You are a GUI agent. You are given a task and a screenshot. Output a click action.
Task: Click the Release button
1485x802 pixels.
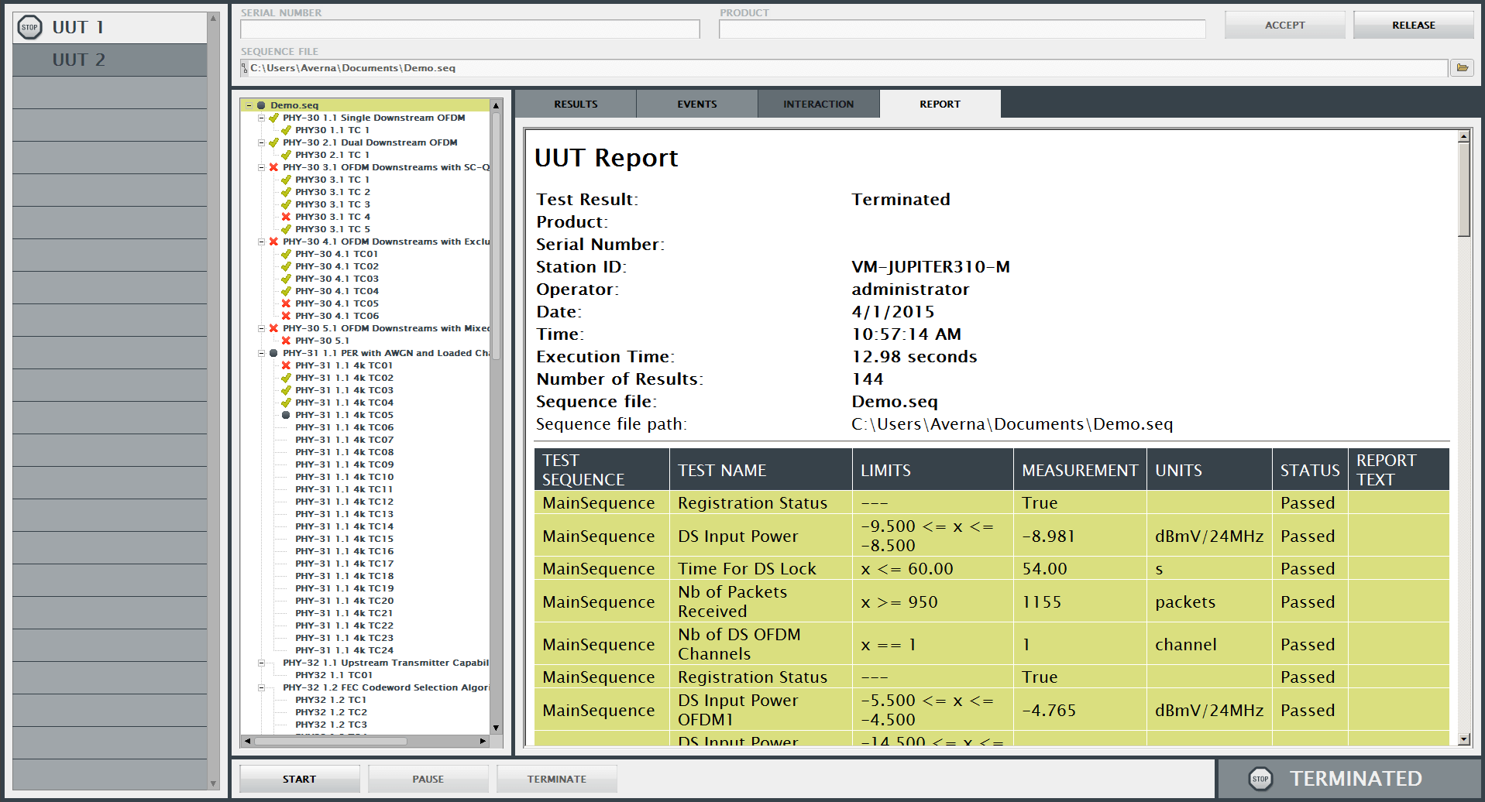[1413, 26]
